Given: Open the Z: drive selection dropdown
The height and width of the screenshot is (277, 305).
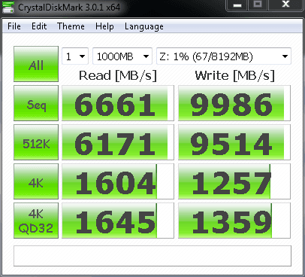Looking at the screenshot, I should [x=224, y=56].
